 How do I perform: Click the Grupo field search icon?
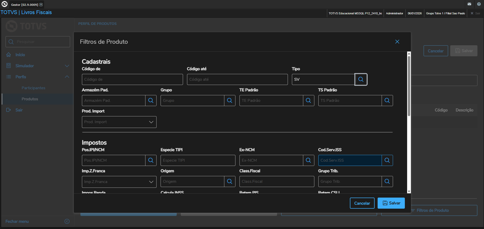coord(230,101)
